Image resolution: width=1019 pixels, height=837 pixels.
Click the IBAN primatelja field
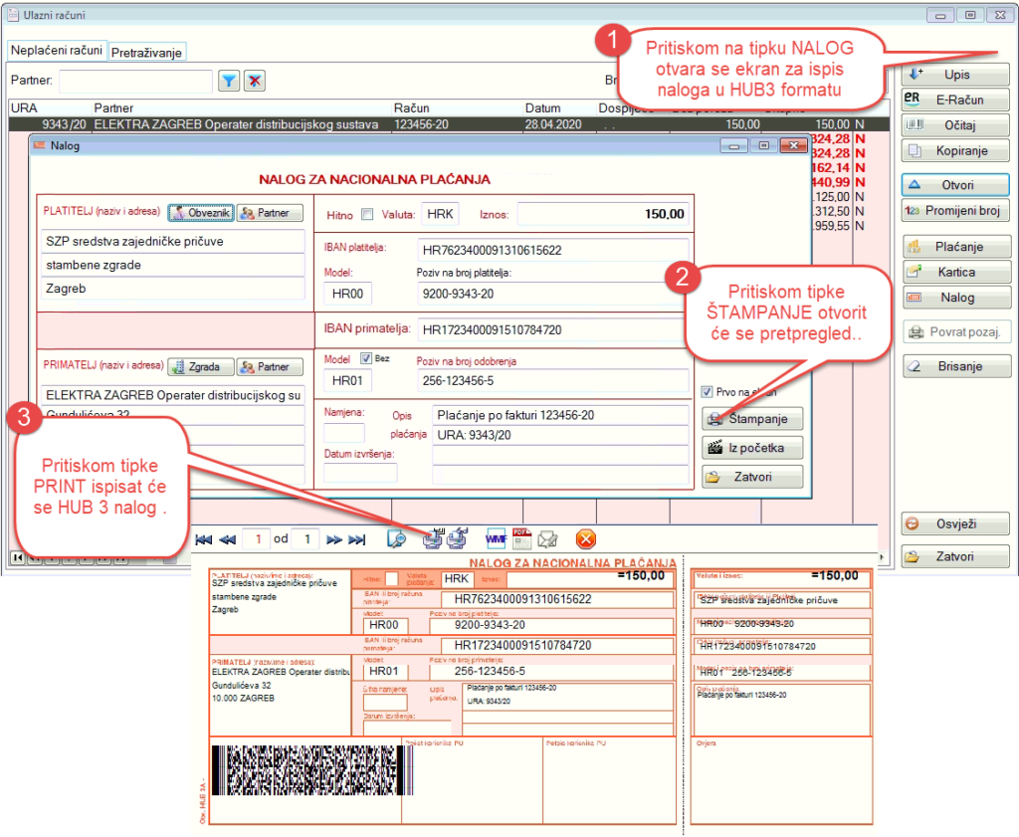(x=552, y=329)
